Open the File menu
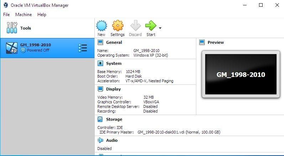This screenshot has width=284, height=156. pos(7,15)
